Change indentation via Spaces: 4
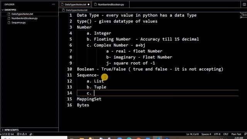This screenshot has width=247, height=139. coord(206,134)
